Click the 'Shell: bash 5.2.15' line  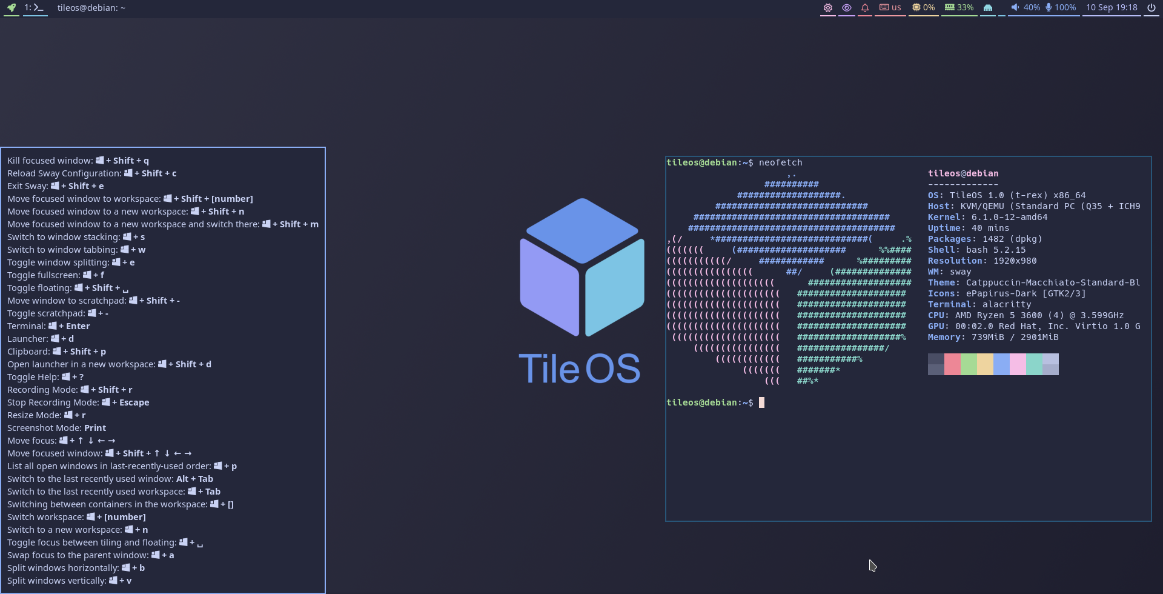(x=977, y=250)
